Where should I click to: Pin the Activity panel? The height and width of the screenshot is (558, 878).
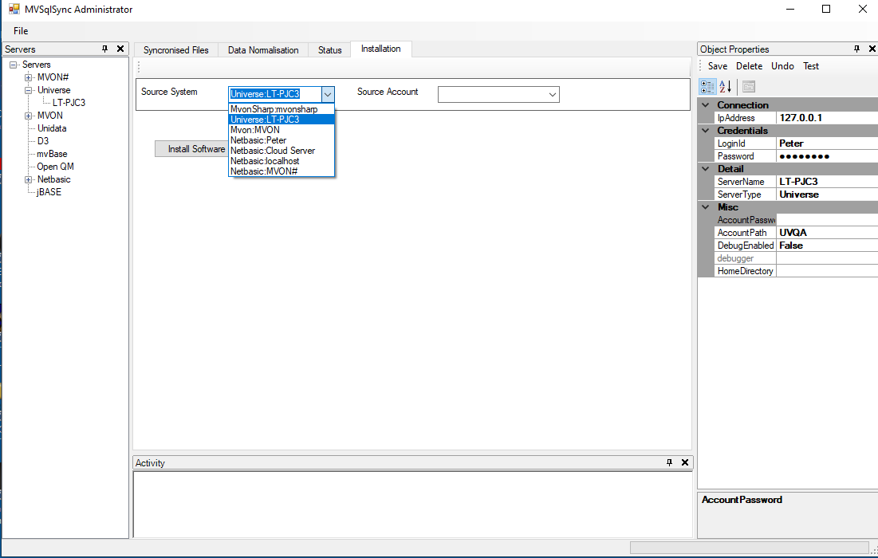point(669,462)
